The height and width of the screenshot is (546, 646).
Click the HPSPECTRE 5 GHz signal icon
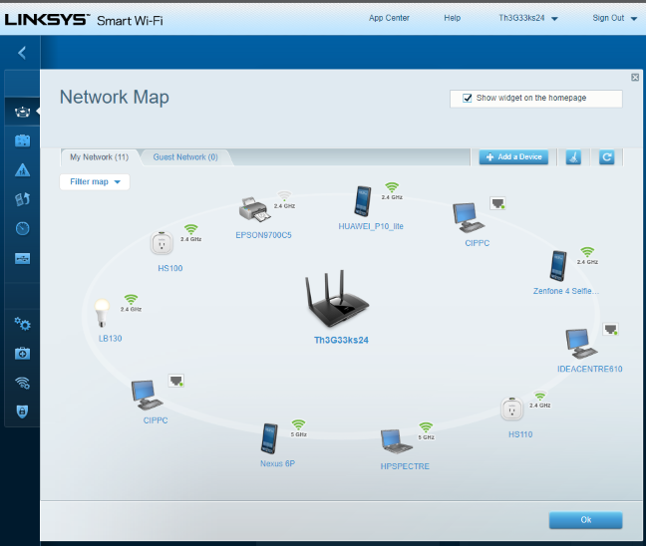tap(426, 427)
